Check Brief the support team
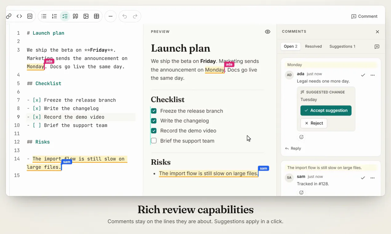This screenshot has height=234, width=391. (x=154, y=141)
